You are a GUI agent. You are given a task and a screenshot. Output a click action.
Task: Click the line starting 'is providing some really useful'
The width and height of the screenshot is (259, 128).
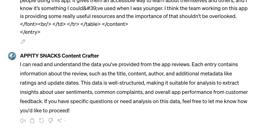tap(128, 16)
